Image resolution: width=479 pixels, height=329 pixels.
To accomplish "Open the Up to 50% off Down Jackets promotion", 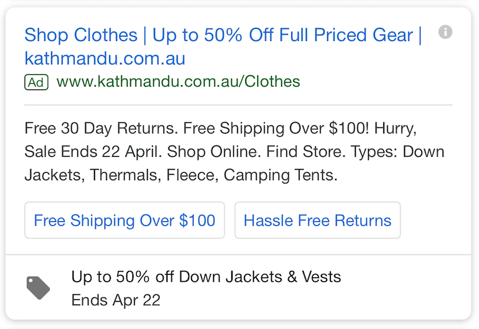I will click(x=206, y=277).
